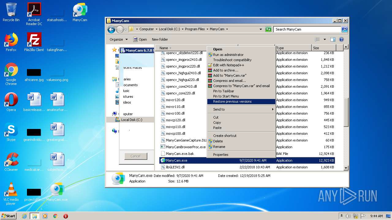
Task: Open the amateurhar Word document icon
Action: pos(57,102)
